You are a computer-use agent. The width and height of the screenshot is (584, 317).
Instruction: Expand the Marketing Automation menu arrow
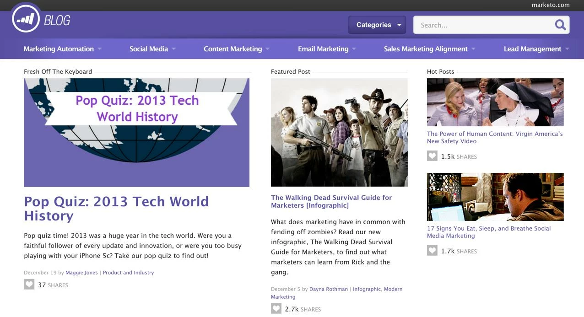click(99, 49)
